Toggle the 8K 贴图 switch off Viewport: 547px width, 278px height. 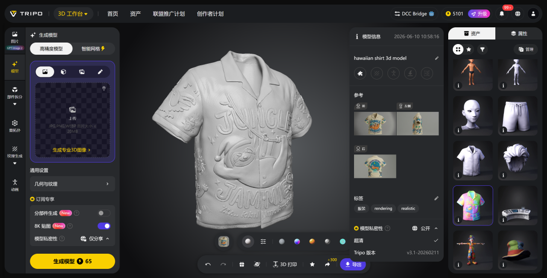pyautogui.click(x=104, y=226)
